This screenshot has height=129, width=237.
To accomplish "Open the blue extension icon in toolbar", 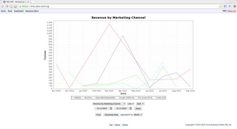I will [x=225, y=6].
